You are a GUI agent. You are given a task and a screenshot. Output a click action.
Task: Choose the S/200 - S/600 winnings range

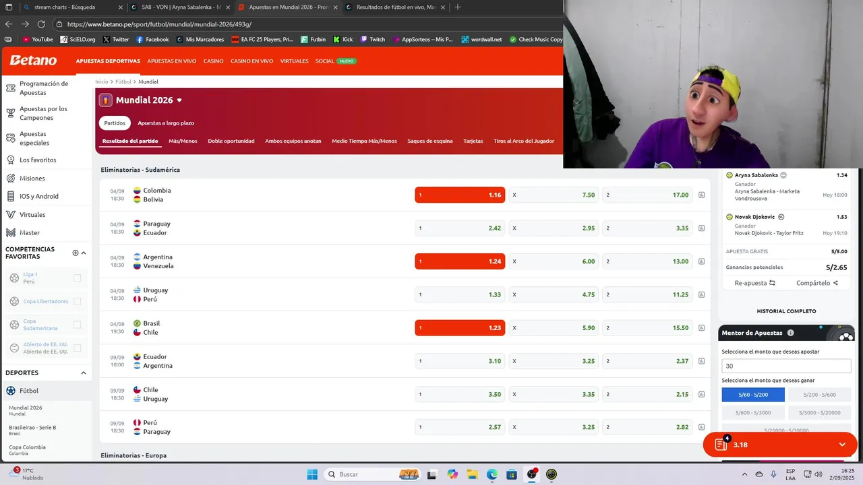tap(820, 395)
